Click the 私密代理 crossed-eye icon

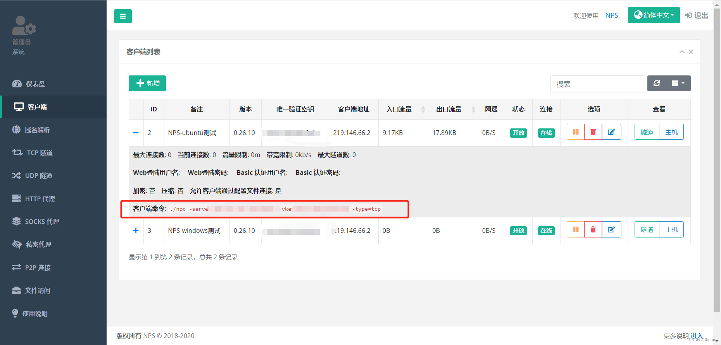click(x=17, y=244)
